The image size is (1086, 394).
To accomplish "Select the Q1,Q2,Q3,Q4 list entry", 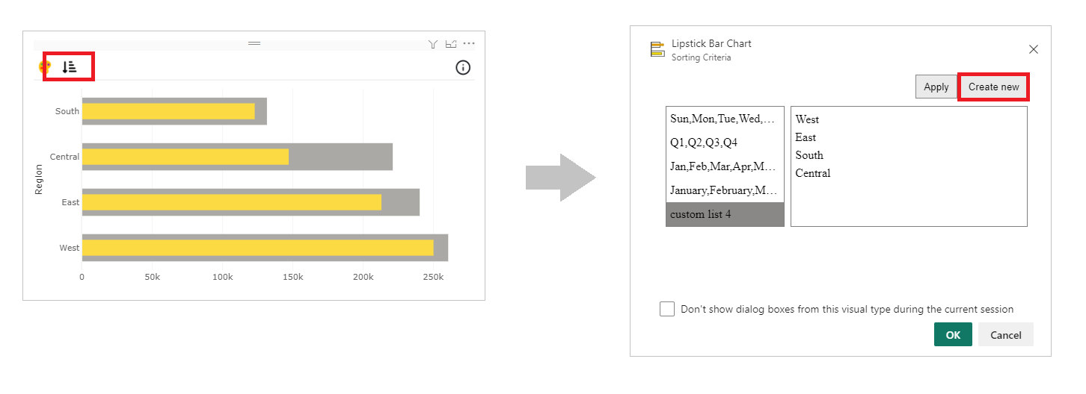I will pyautogui.click(x=725, y=143).
